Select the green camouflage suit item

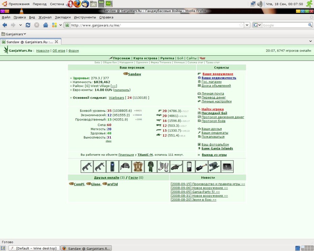151,166
